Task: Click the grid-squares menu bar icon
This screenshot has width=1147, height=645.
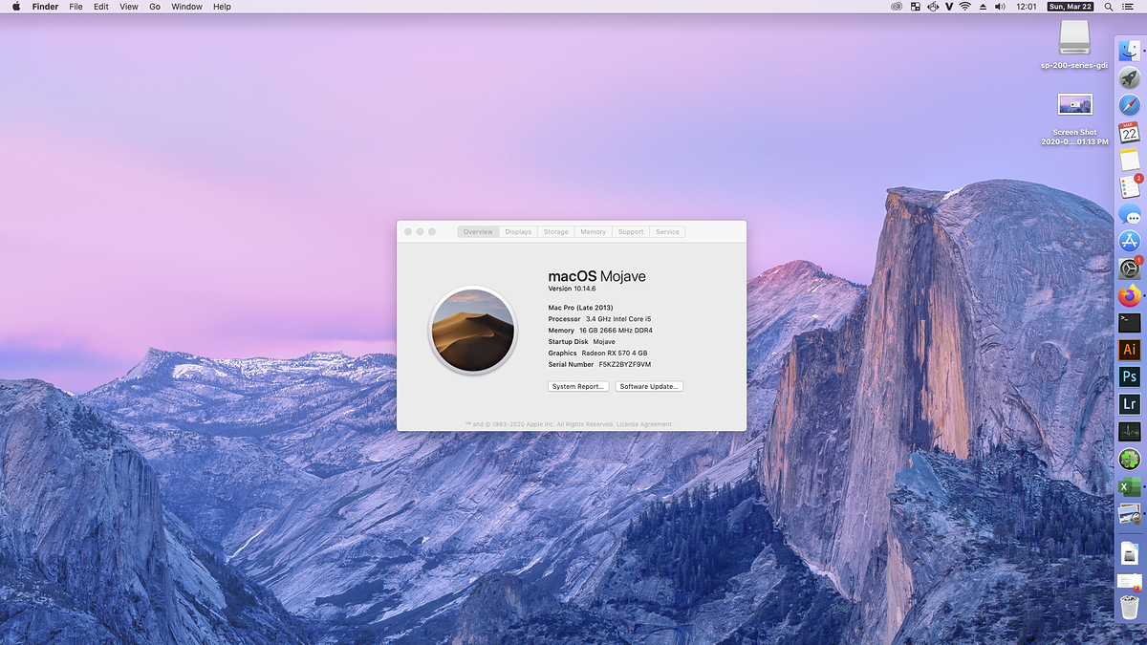Action: [x=915, y=7]
